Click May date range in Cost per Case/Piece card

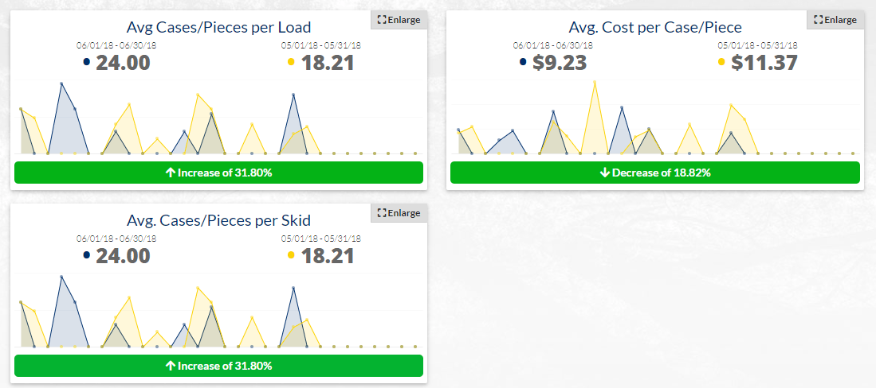tap(757, 45)
